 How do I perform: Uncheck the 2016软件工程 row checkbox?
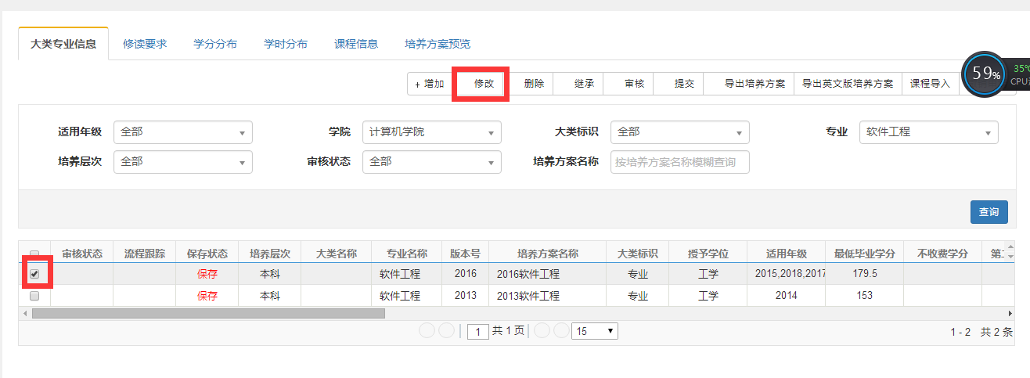click(34, 274)
